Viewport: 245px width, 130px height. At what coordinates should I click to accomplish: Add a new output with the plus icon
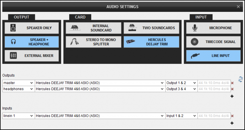coord(232,96)
